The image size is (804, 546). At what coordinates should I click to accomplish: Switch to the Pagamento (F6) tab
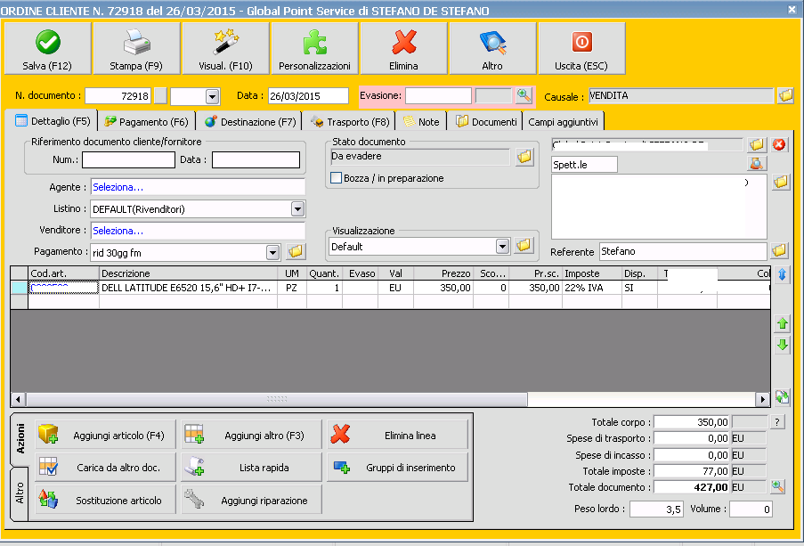pos(146,121)
